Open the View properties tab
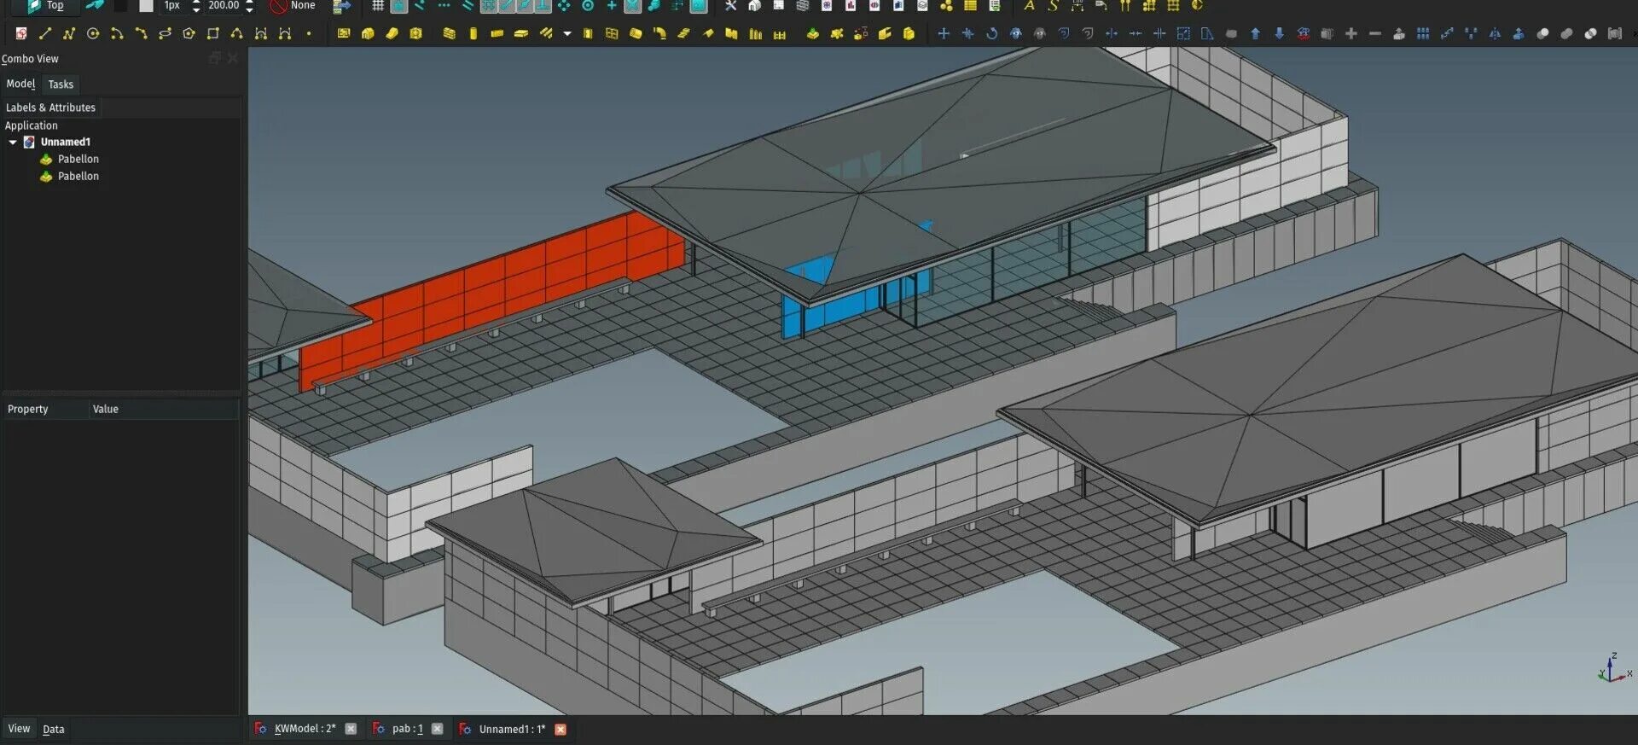The image size is (1638, 745). pos(19,729)
